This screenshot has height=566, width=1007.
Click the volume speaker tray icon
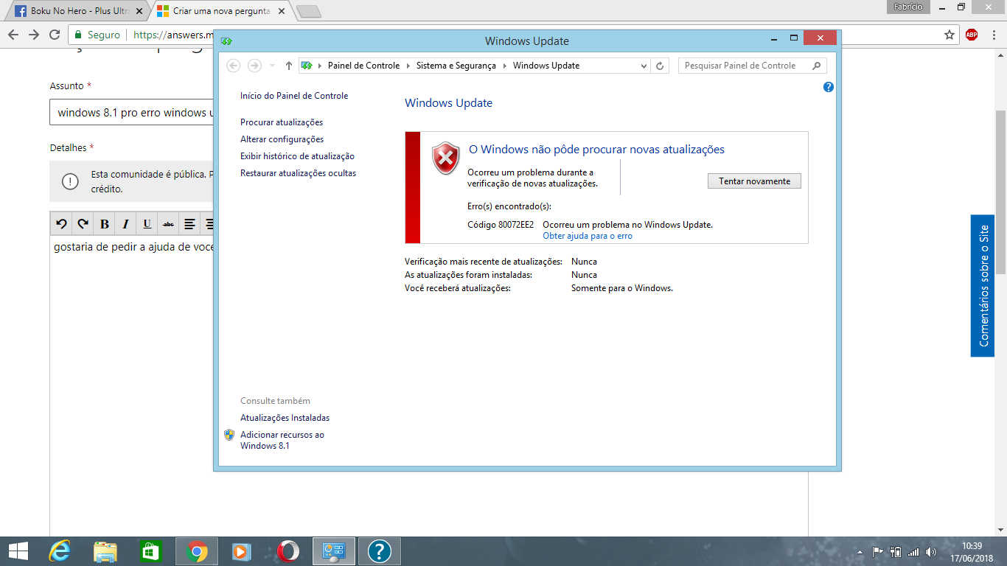931,551
